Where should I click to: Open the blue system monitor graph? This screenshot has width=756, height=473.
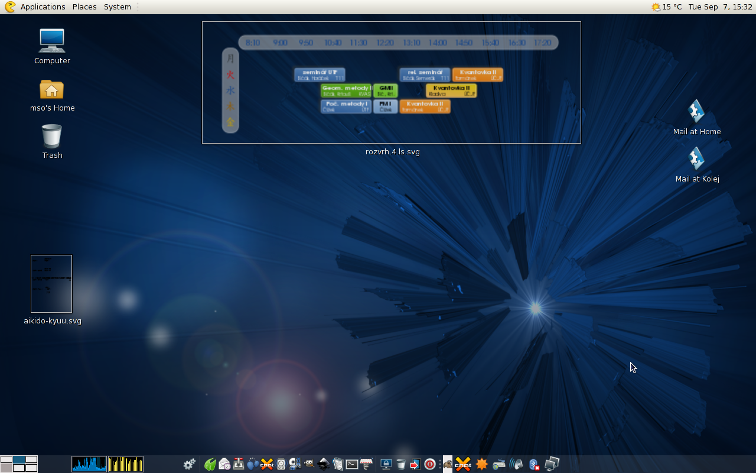point(89,464)
